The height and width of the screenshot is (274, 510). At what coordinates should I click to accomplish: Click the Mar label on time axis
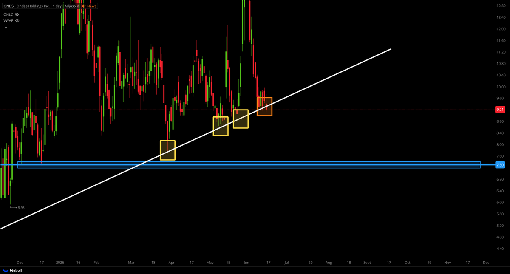131,263
